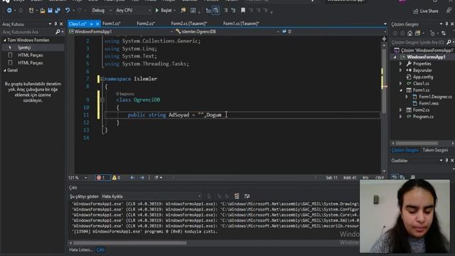Click the next issue right arrow
The width and height of the screenshot is (455, 256).
click(142, 178)
